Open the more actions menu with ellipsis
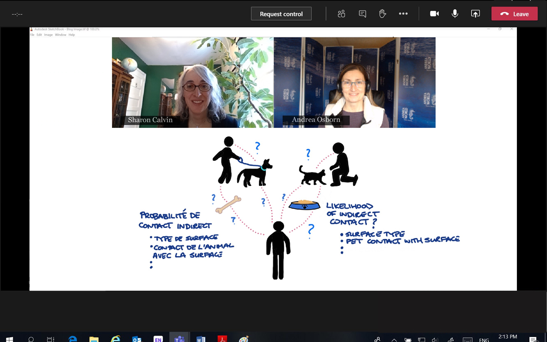 [403, 14]
